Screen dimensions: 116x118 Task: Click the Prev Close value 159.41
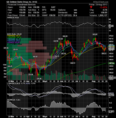[22, 15]
